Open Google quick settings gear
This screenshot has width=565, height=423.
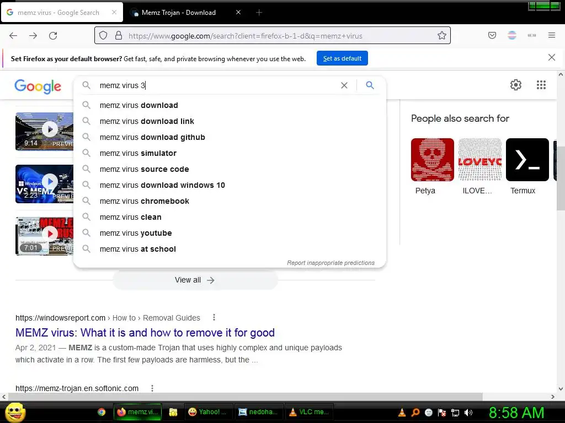coord(516,85)
